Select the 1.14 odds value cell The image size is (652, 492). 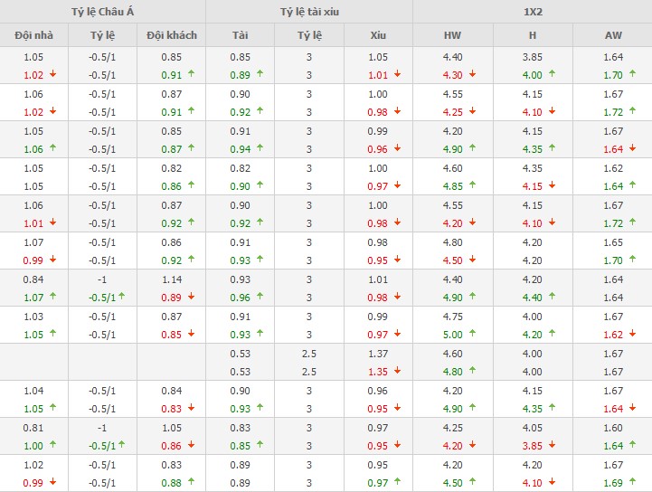(x=171, y=279)
